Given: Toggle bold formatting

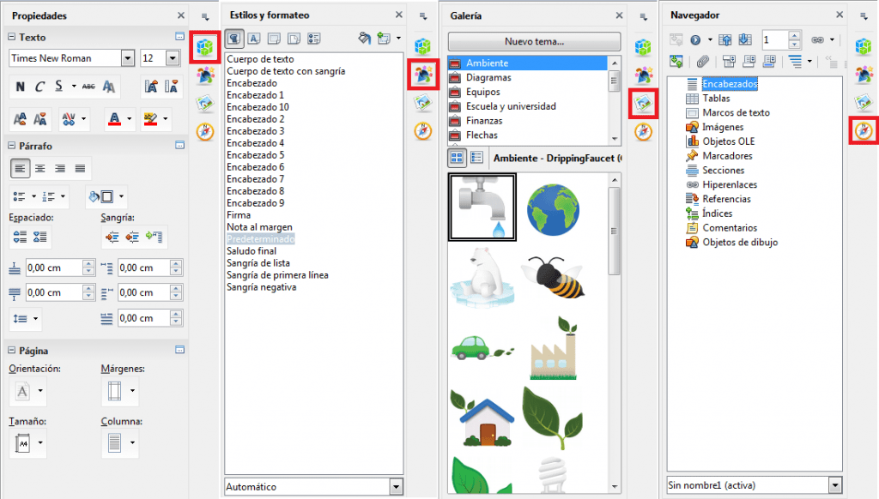Looking at the screenshot, I should tap(21, 87).
